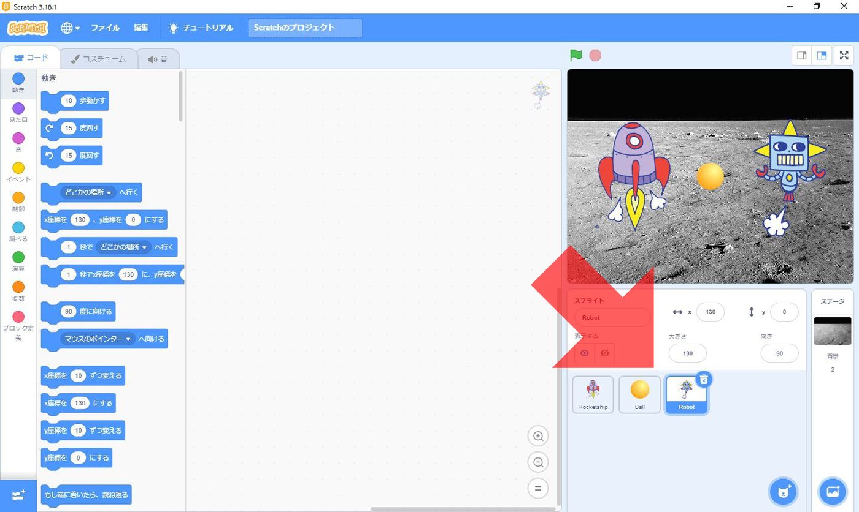Select the Robot sprite thumbnail
859x512 pixels.
(687, 395)
